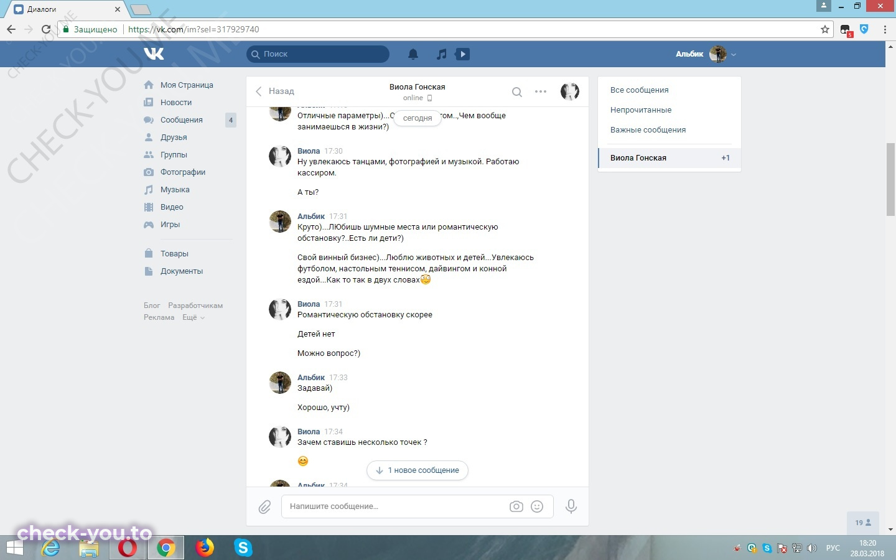Bookmark this page with the star

(x=825, y=29)
